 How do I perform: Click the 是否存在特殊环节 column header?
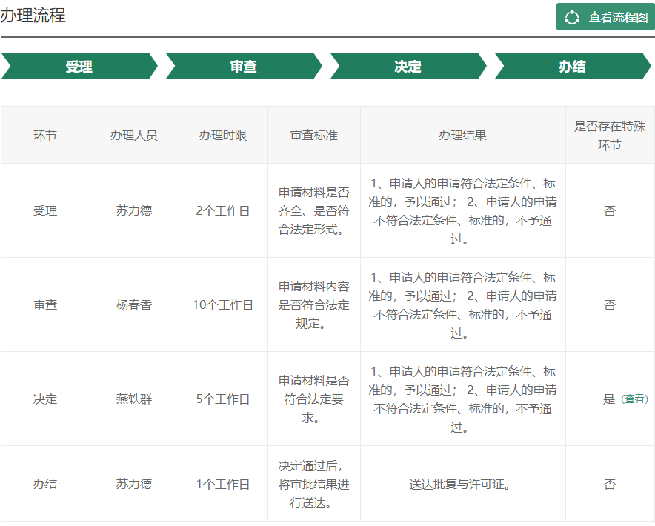(x=609, y=135)
